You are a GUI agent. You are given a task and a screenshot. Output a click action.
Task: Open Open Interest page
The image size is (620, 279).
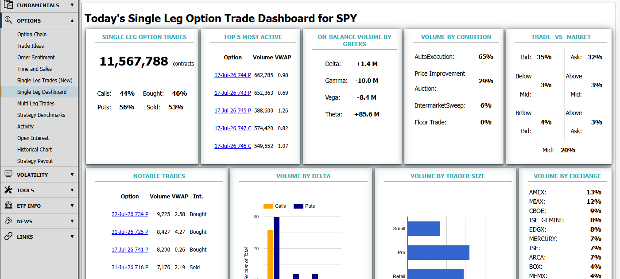[x=33, y=138]
